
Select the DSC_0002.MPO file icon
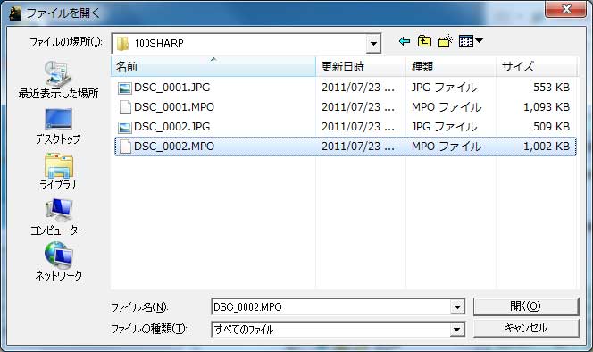tap(125, 147)
